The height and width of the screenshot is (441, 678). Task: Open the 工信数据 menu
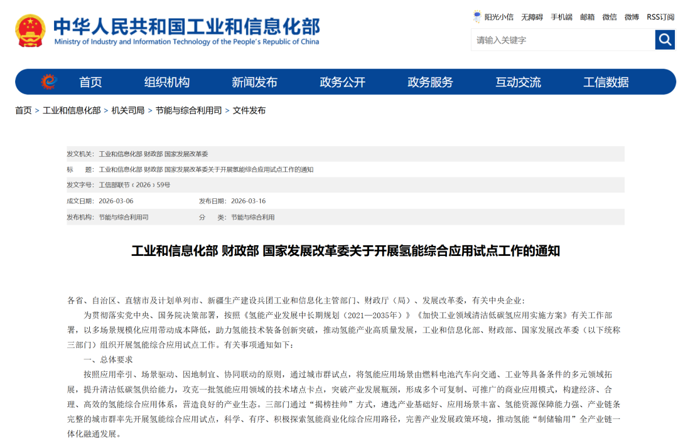(605, 82)
